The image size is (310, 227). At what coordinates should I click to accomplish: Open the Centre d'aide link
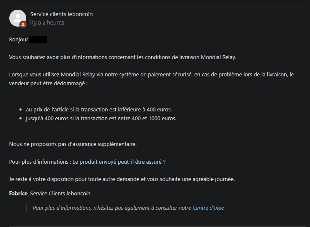(x=208, y=208)
